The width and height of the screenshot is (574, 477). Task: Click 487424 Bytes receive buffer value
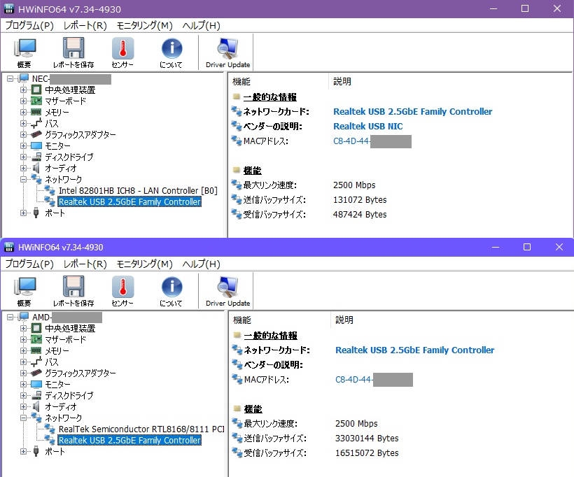[x=360, y=214]
